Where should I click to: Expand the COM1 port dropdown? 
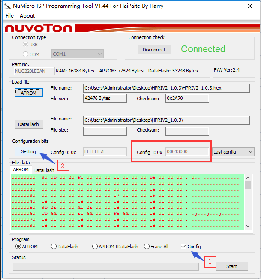(x=78, y=54)
